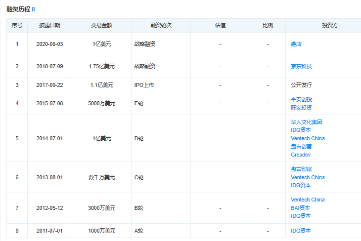This screenshot has height=241, width=361.
Task: Select the amount 数千万美元
Action: (101, 177)
